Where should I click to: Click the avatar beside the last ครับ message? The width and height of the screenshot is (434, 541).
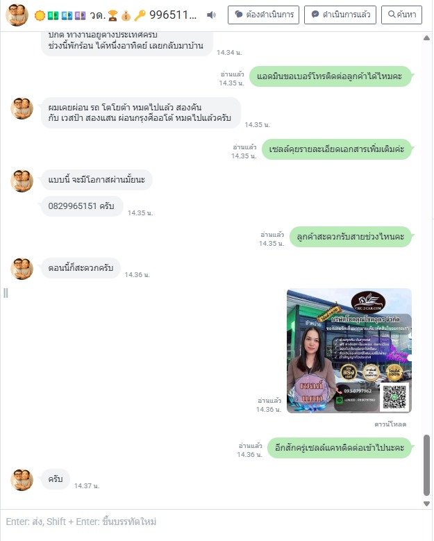(22, 480)
